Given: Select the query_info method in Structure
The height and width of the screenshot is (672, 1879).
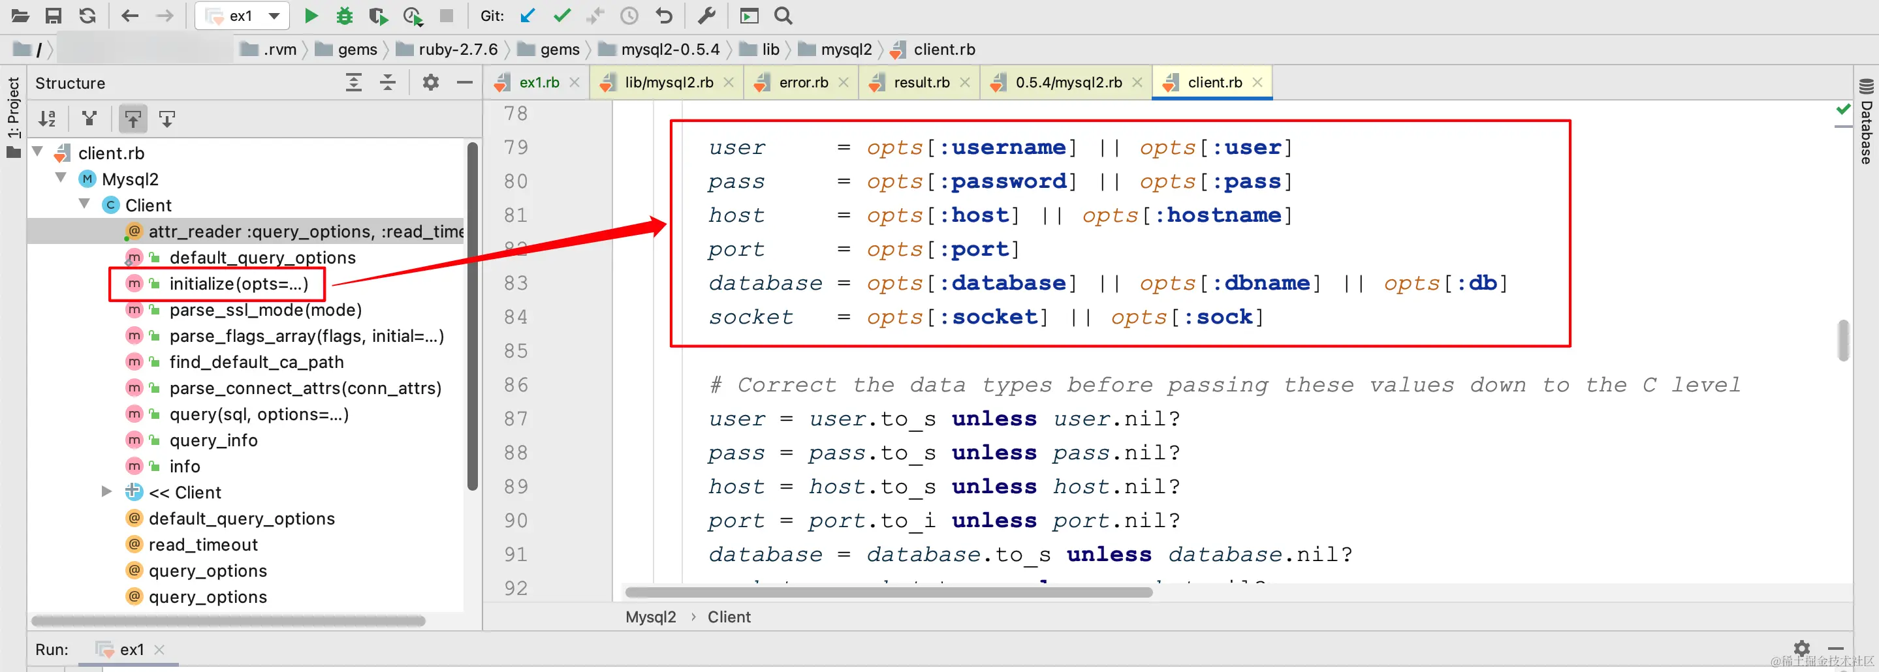Looking at the screenshot, I should tap(213, 440).
